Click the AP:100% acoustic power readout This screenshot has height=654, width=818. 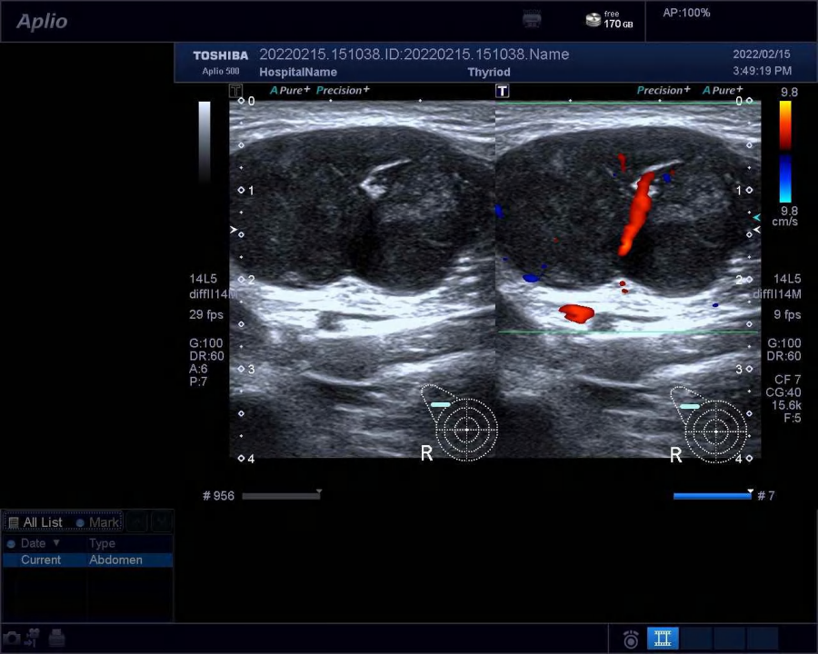point(686,13)
